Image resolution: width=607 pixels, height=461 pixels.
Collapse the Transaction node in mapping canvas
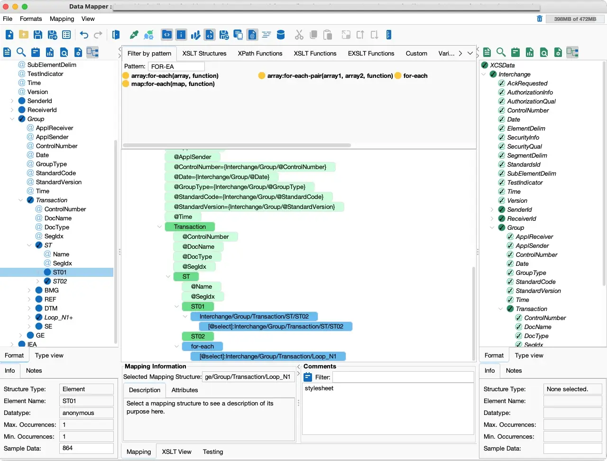[x=159, y=226]
